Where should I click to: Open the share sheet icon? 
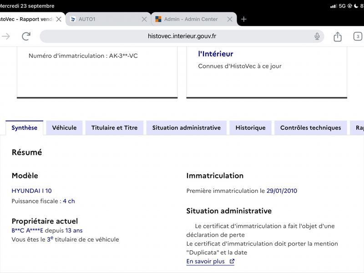tap(338, 36)
